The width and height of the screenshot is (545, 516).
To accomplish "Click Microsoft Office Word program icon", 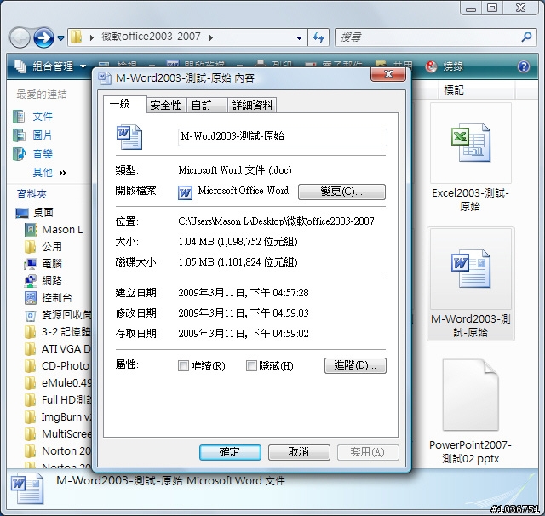I will [x=186, y=192].
